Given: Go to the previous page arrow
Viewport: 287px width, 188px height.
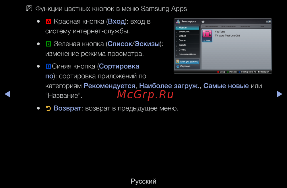Looking at the screenshot, I should click(x=7, y=94).
